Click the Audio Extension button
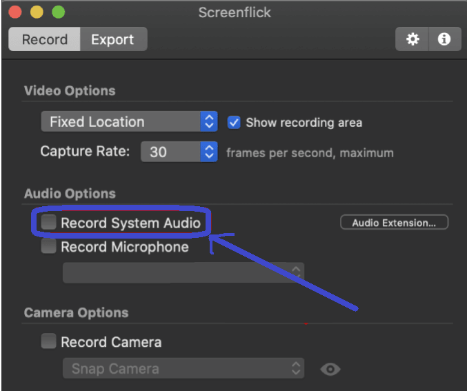The width and height of the screenshot is (467, 391). tap(394, 223)
